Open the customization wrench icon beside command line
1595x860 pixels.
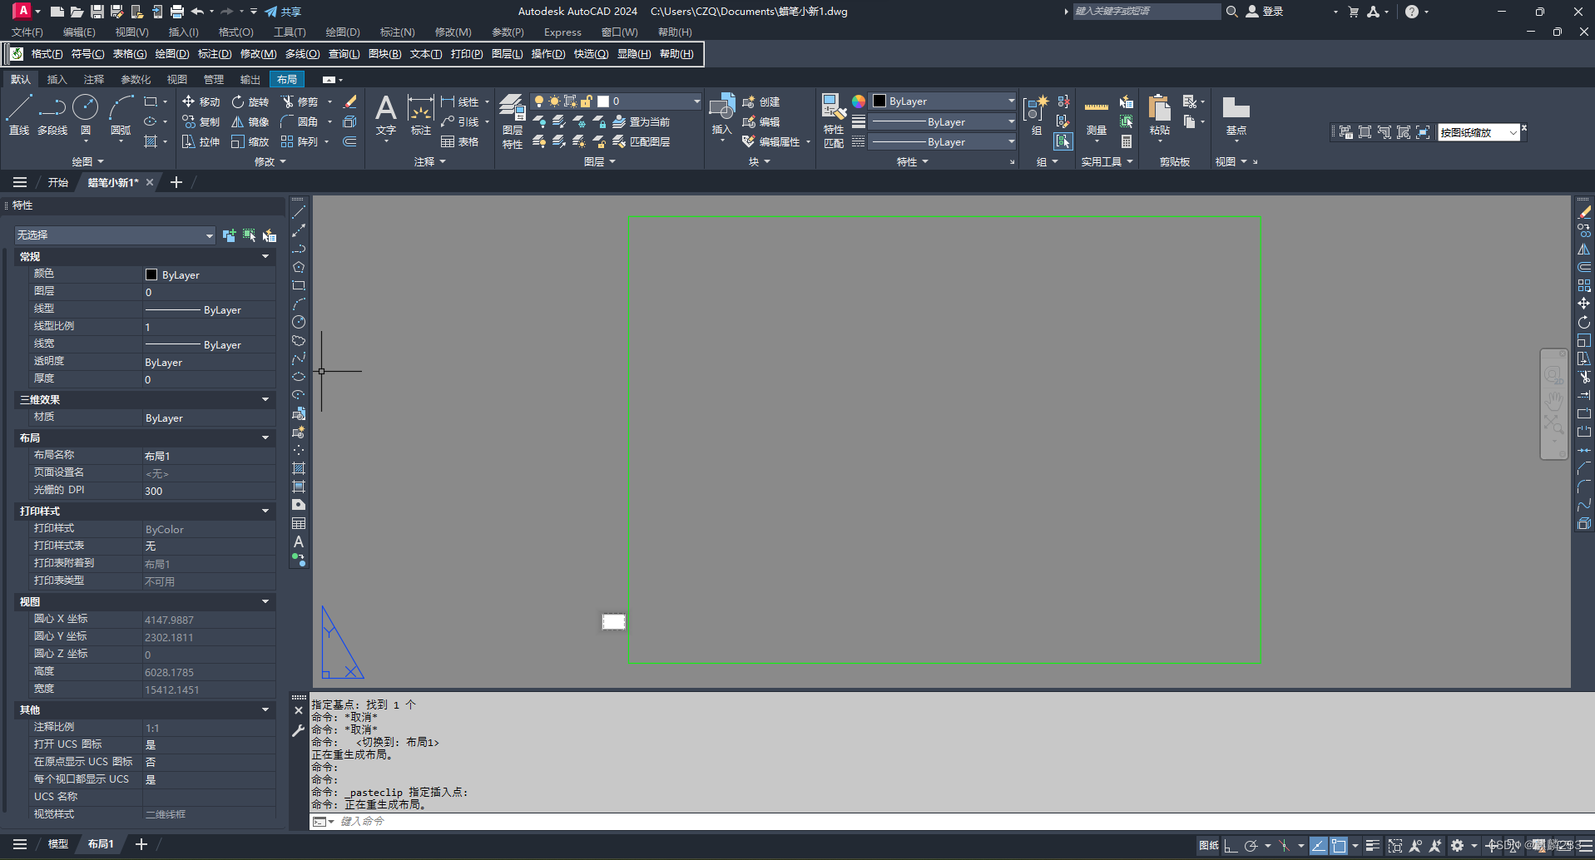pyautogui.click(x=299, y=730)
